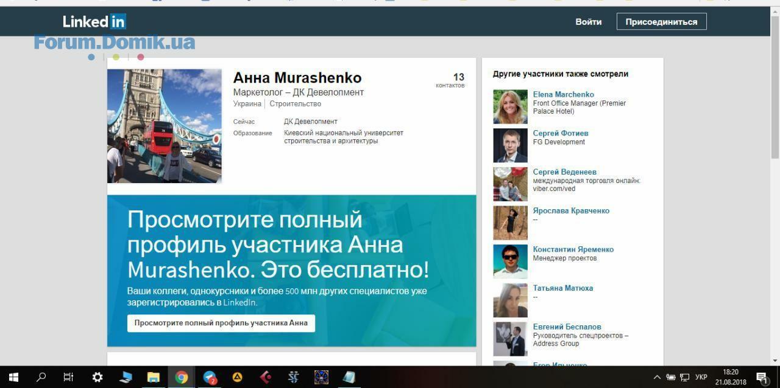This screenshot has height=388, width=780.
Task: Click the ДК Девелопмент current company
Action: point(311,122)
